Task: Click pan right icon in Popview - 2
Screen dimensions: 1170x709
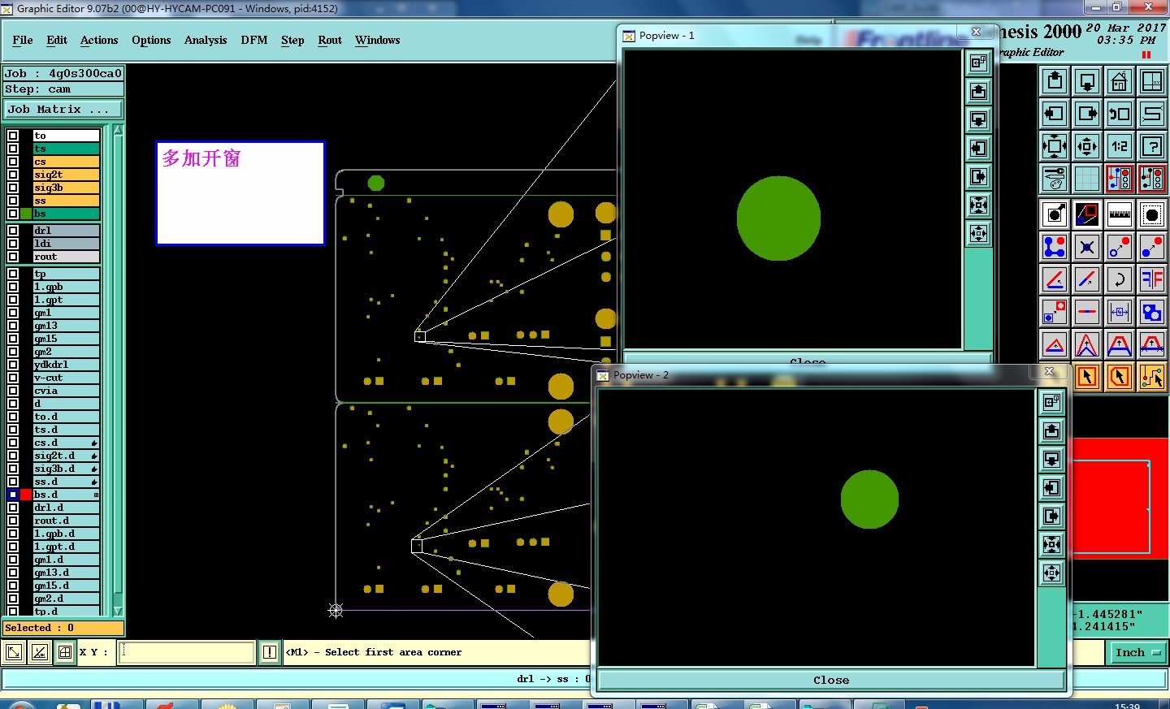Action: pos(1052,516)
